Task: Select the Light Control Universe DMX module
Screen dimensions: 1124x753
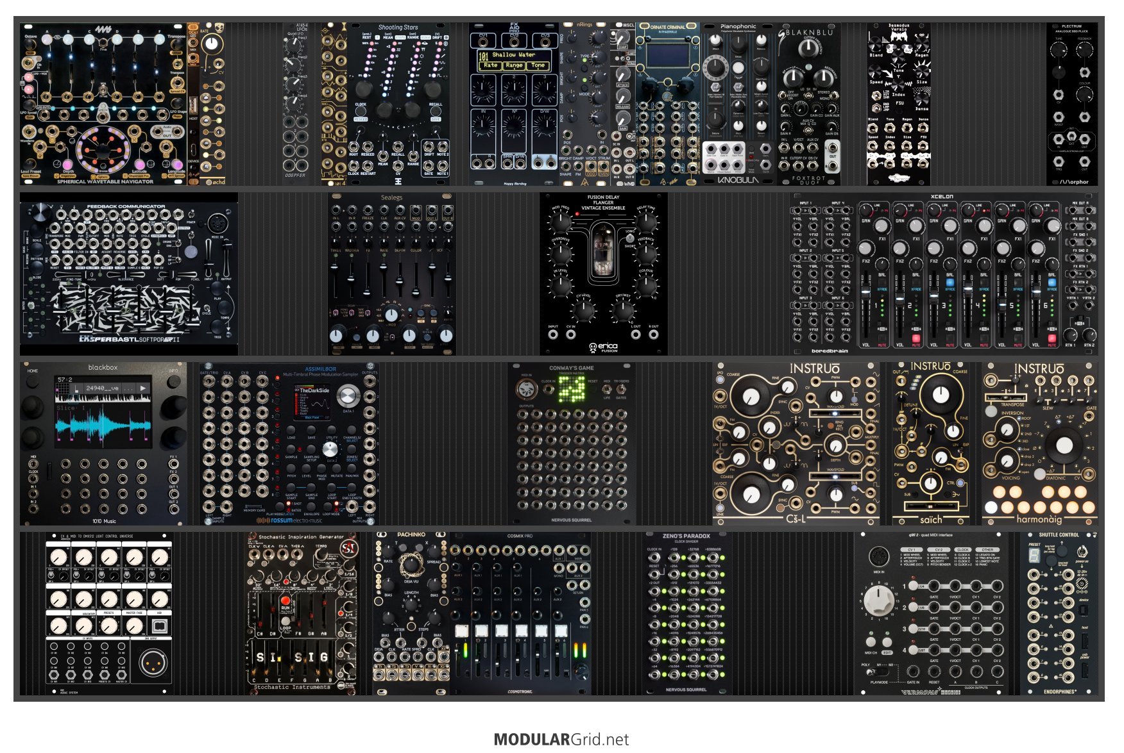Action: point(109,613)
